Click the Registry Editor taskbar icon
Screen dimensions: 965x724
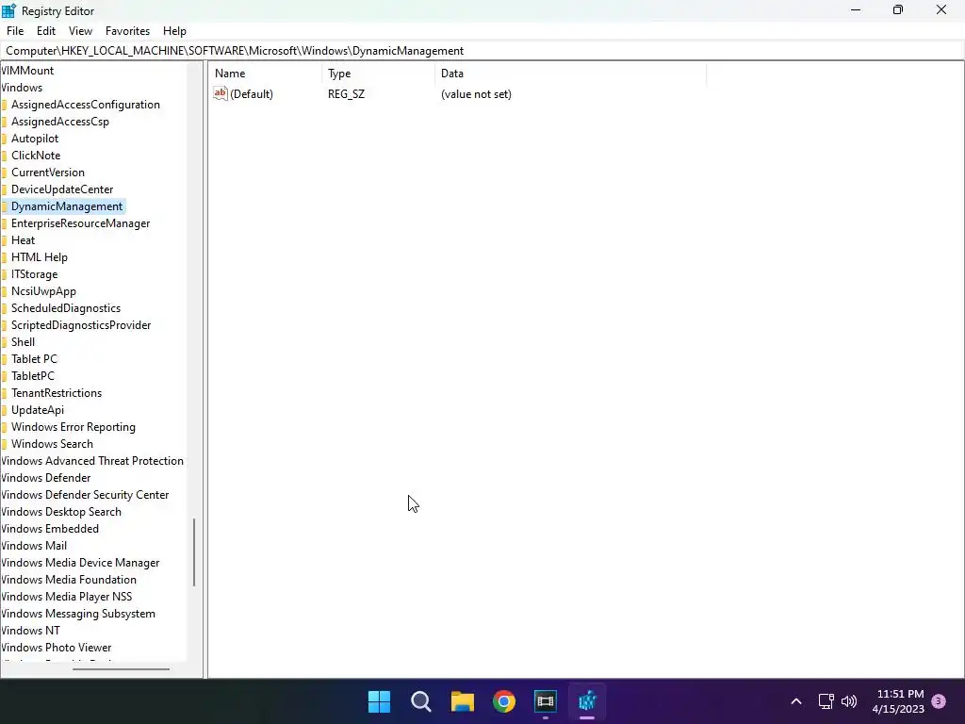(587, 701)
